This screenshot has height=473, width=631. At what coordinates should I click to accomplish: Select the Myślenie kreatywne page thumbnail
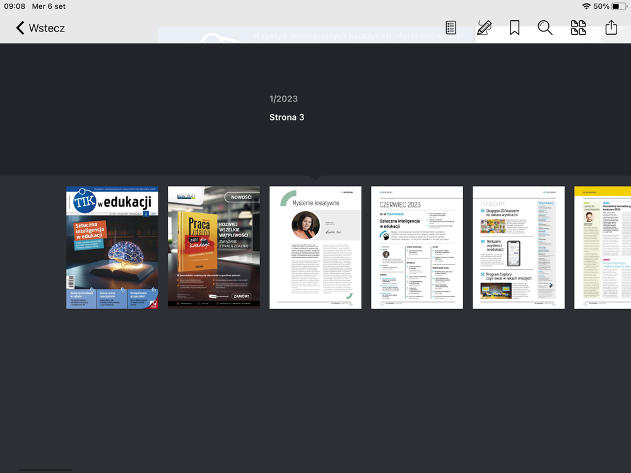[x=315, y=247]
